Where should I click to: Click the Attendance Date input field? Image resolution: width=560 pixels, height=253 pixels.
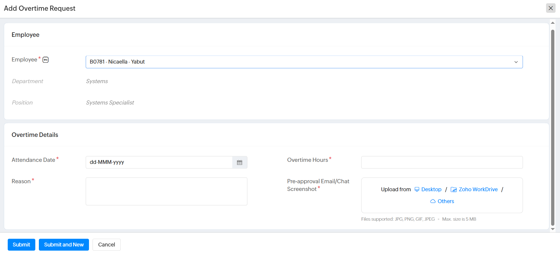pos(159,162)
